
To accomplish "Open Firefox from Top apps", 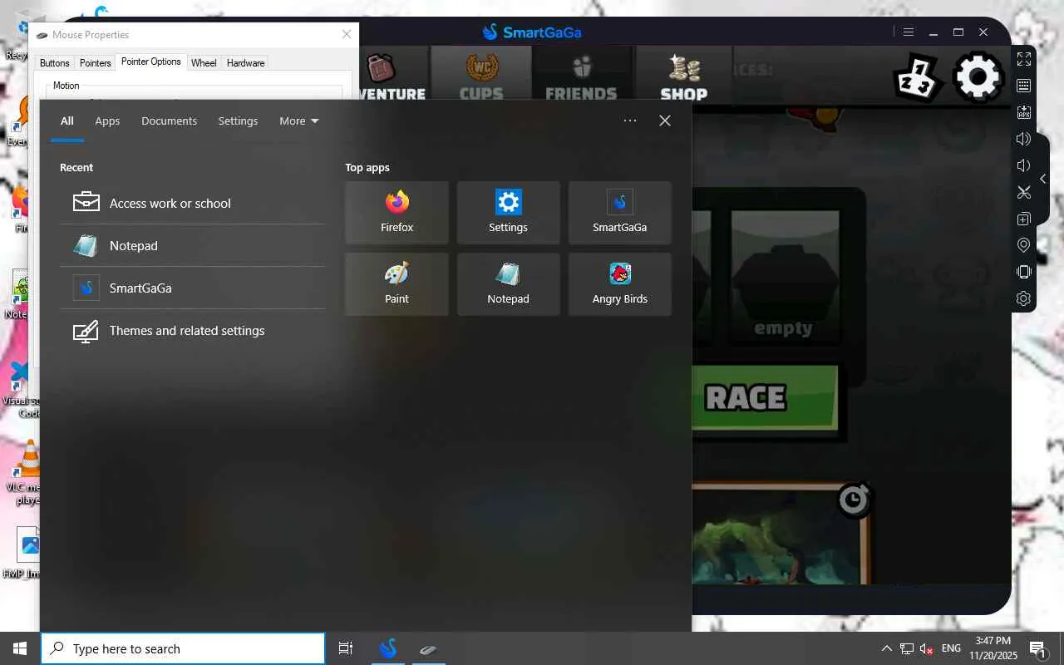I will (x=397, y=213).
